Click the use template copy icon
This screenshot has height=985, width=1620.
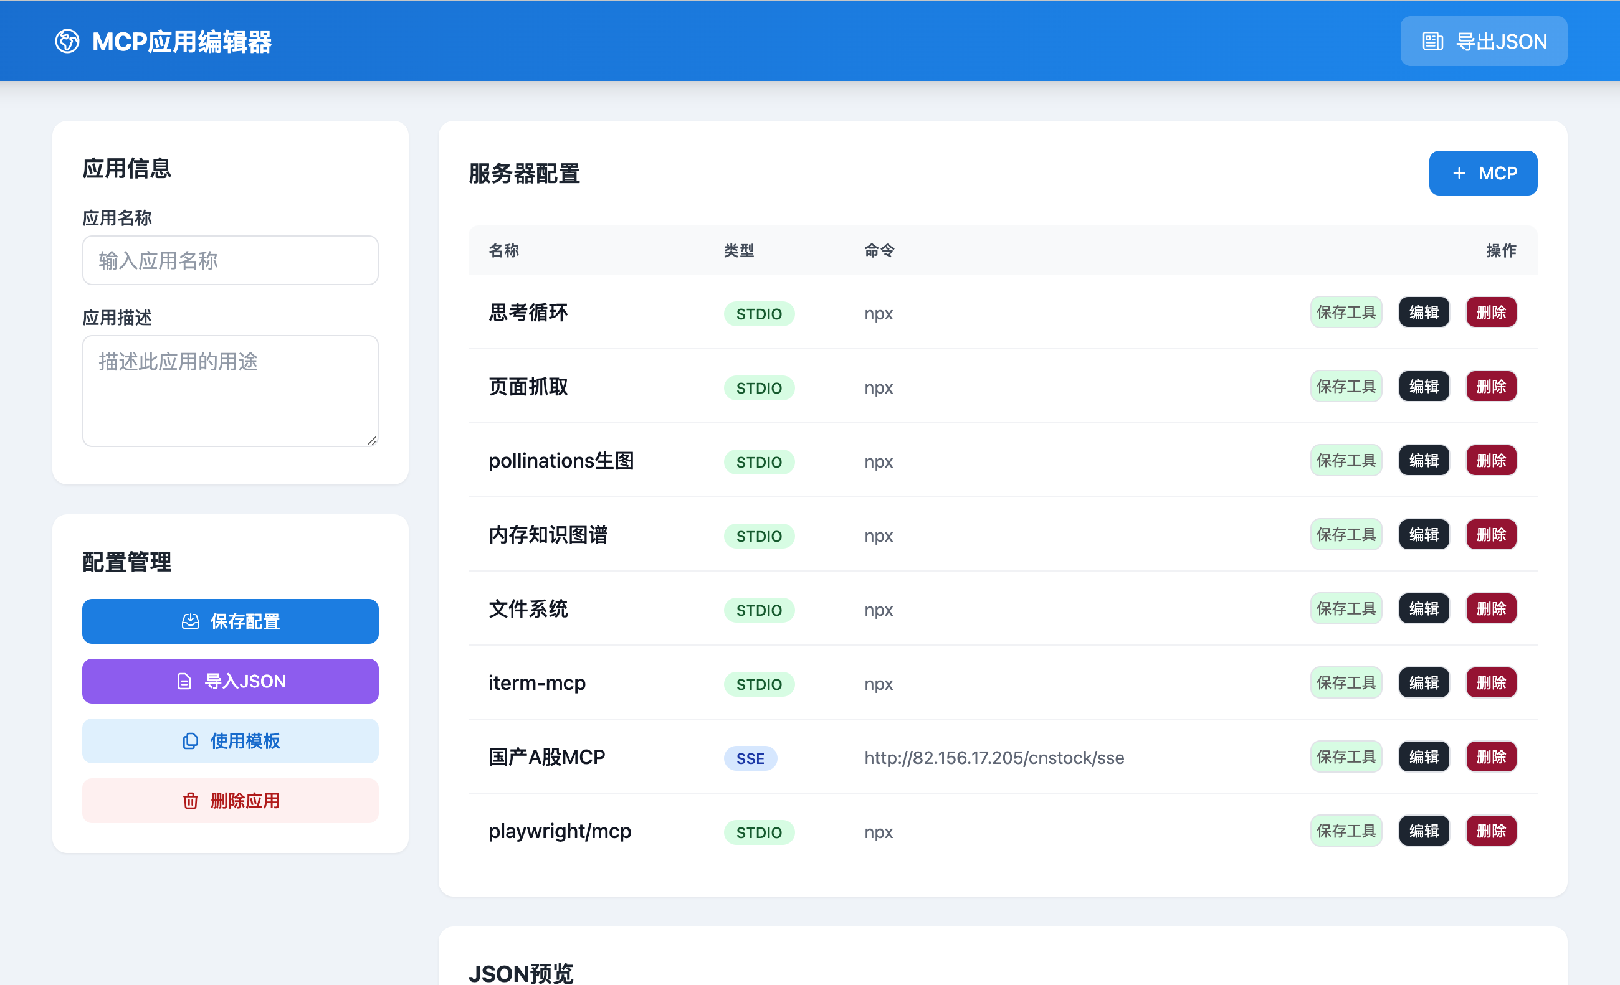click(x=190, y=741)
